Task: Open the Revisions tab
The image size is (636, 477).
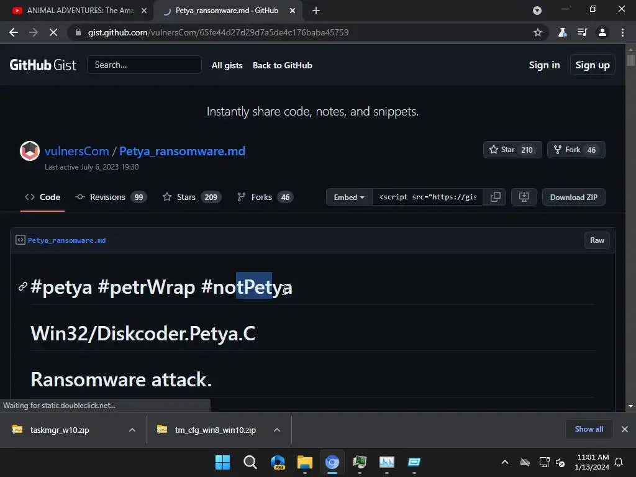Action: 111,197
